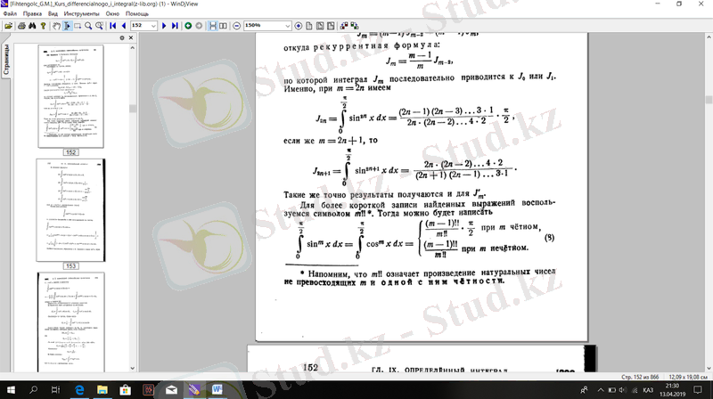This screenshot has height=399, width=713.
Task: Jump to first page arrow
Action: coord(111,27)
